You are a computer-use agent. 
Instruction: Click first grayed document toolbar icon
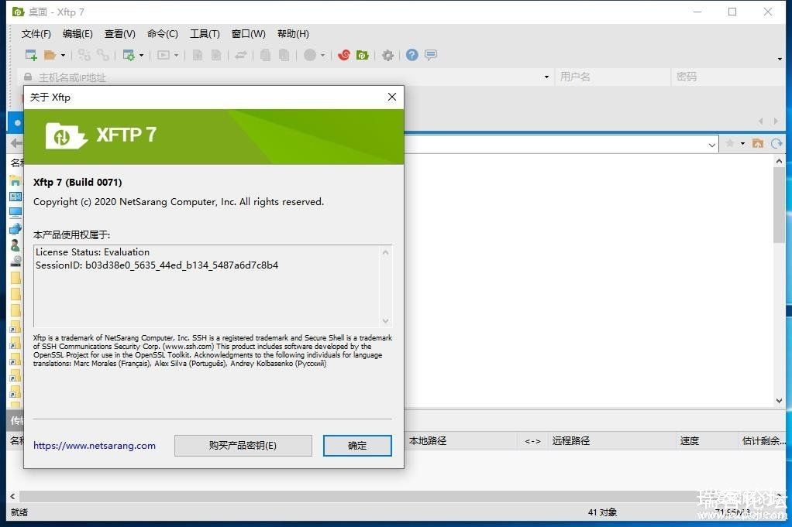point(198,55)
